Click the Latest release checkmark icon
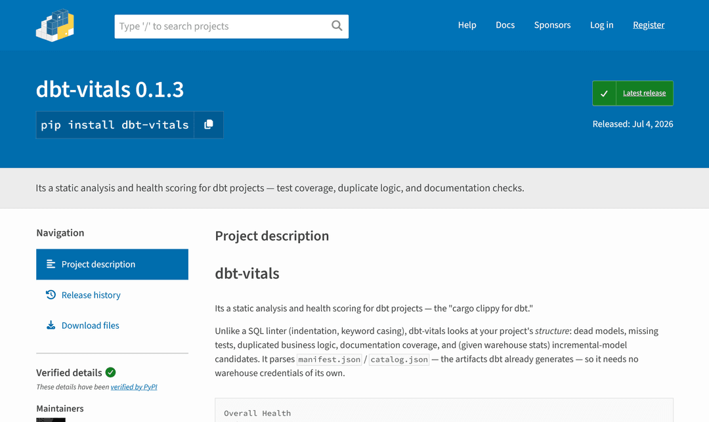Screen dimensions: 709x422 tap(604, 94)
